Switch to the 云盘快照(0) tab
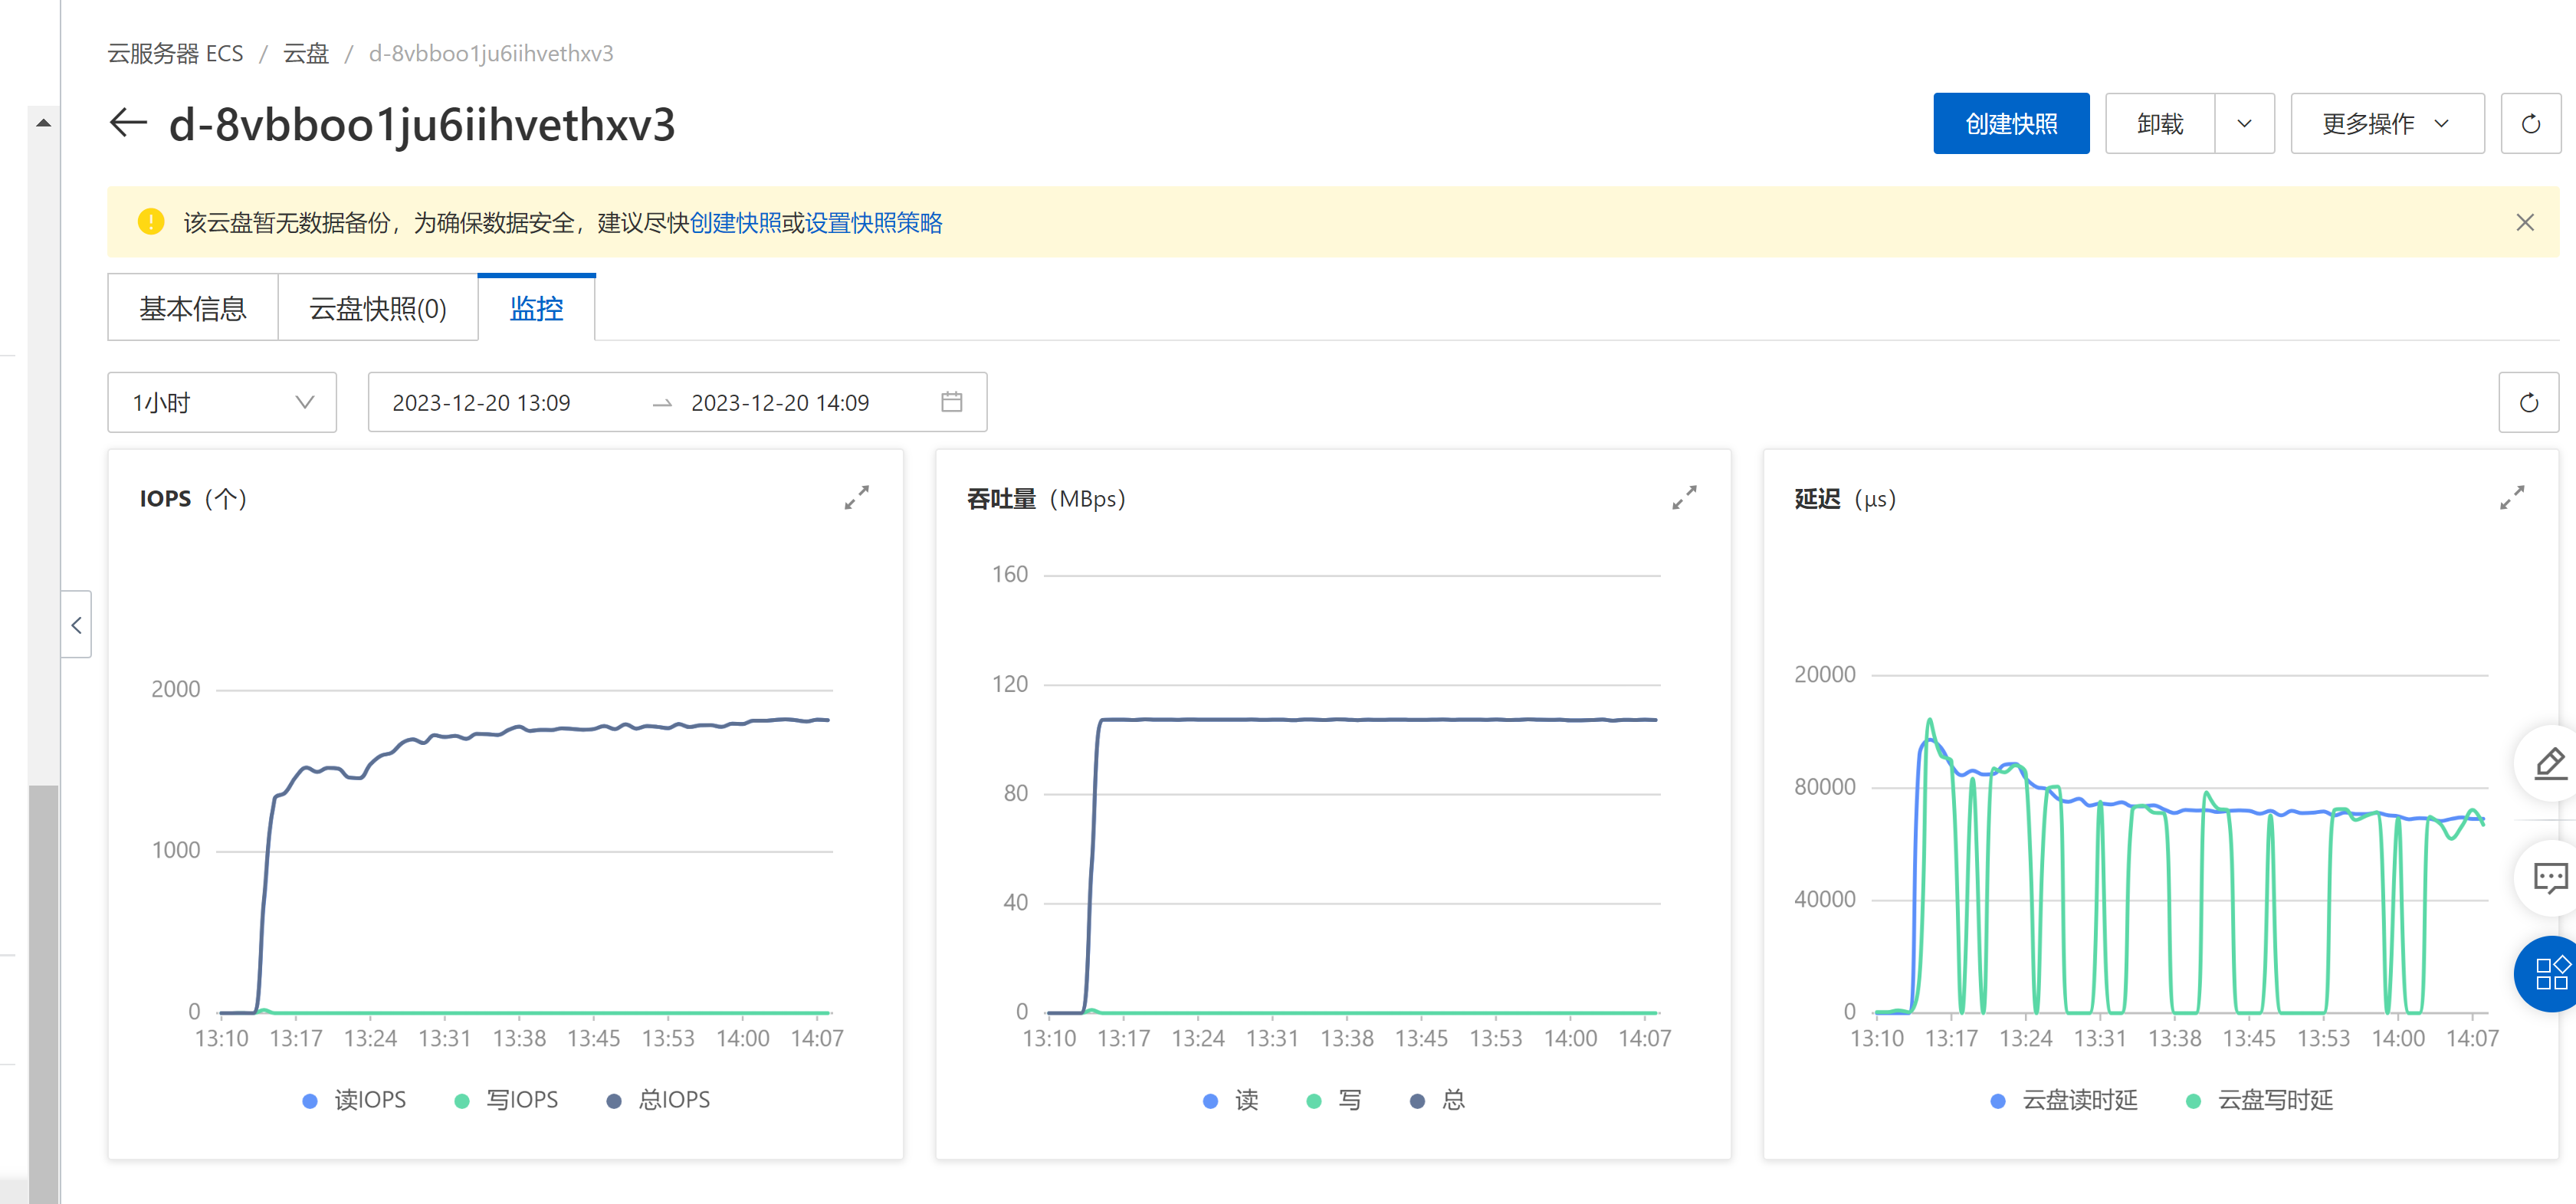Image resolution: width=2576 pixels, height=1204 pixels. point(378,309)
